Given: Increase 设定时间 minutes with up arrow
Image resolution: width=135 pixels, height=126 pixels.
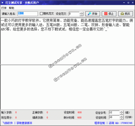Looking at the screenshot, I should [122, 116].
